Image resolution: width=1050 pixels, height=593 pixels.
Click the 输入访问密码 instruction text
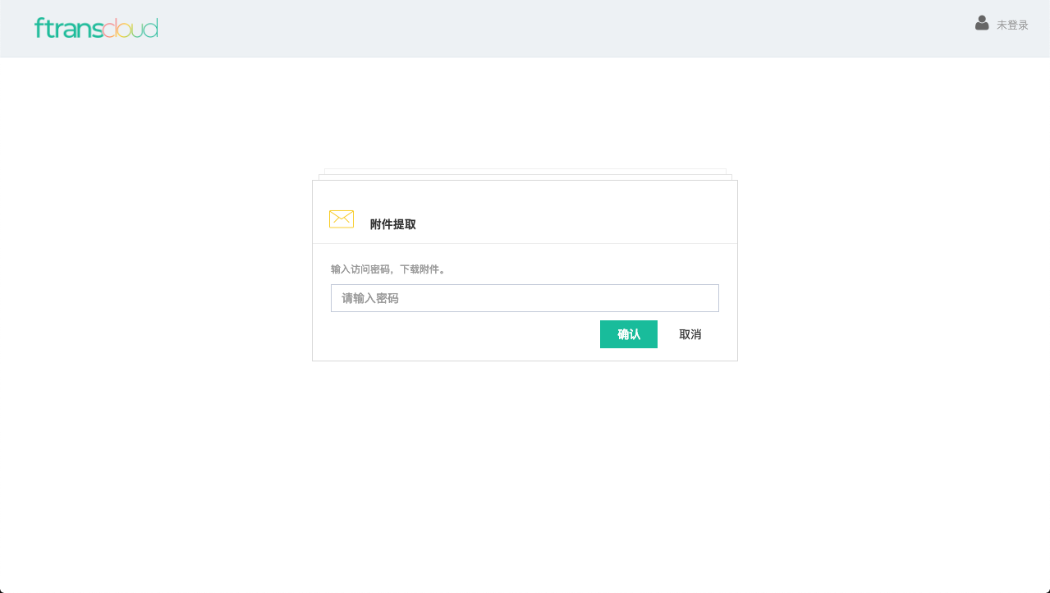(x=387, y=269)
